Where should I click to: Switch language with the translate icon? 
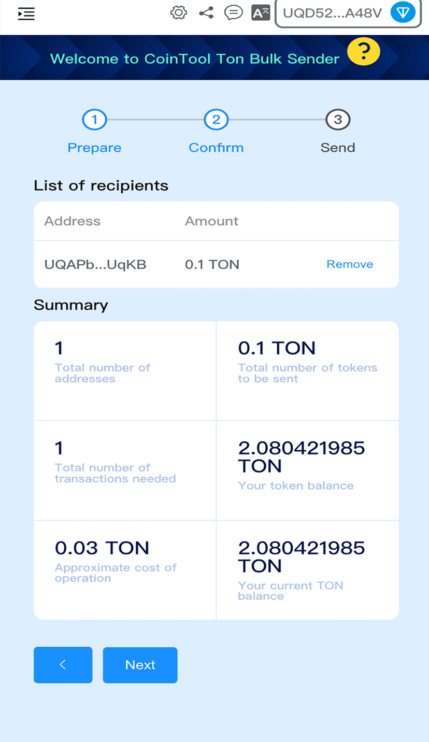tap(261, 12)
